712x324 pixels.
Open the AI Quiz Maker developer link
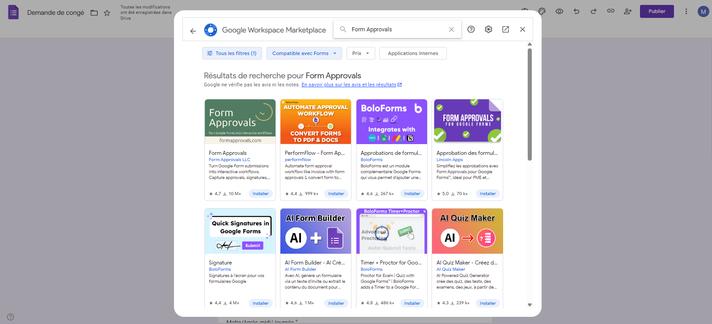click(x=451, y=269)
